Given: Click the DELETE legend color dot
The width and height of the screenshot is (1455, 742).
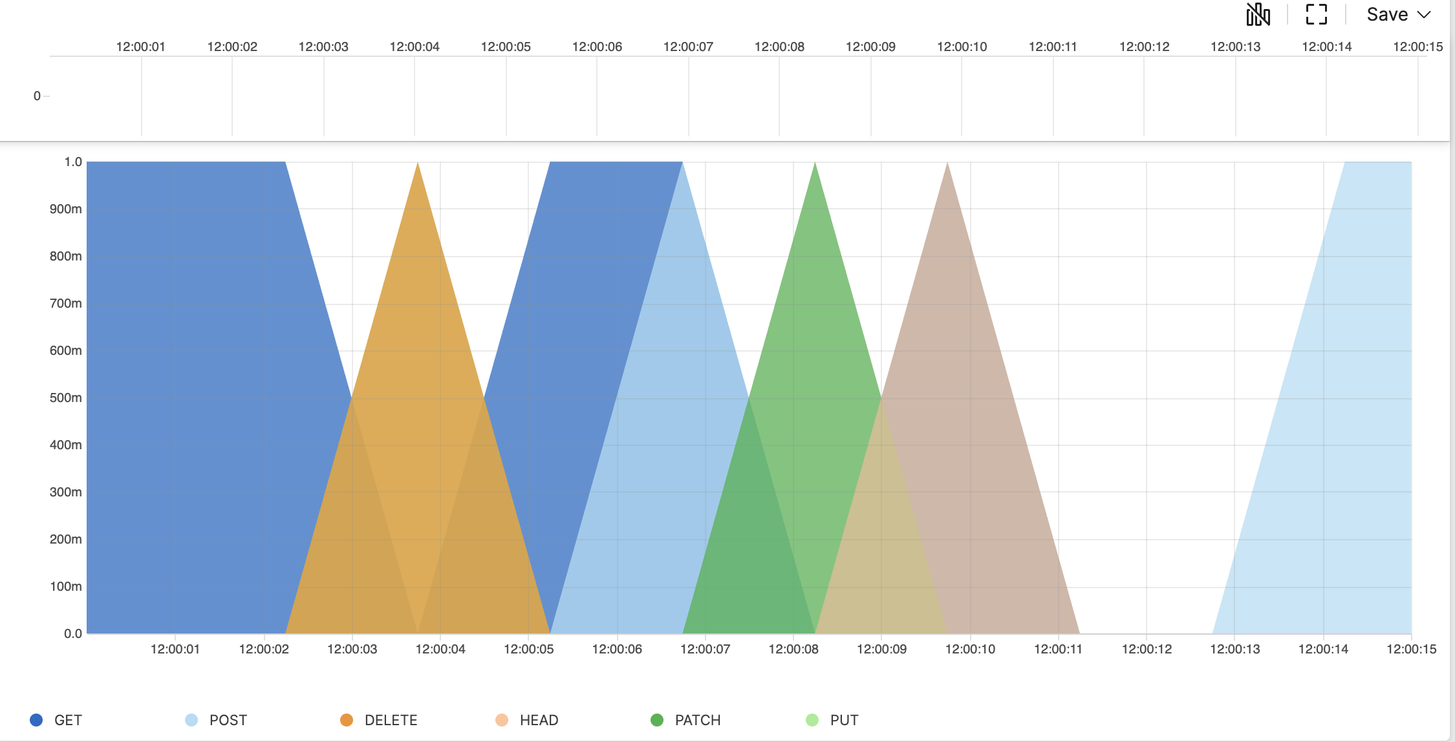Looking at the screenshot, I should (347, 719).
